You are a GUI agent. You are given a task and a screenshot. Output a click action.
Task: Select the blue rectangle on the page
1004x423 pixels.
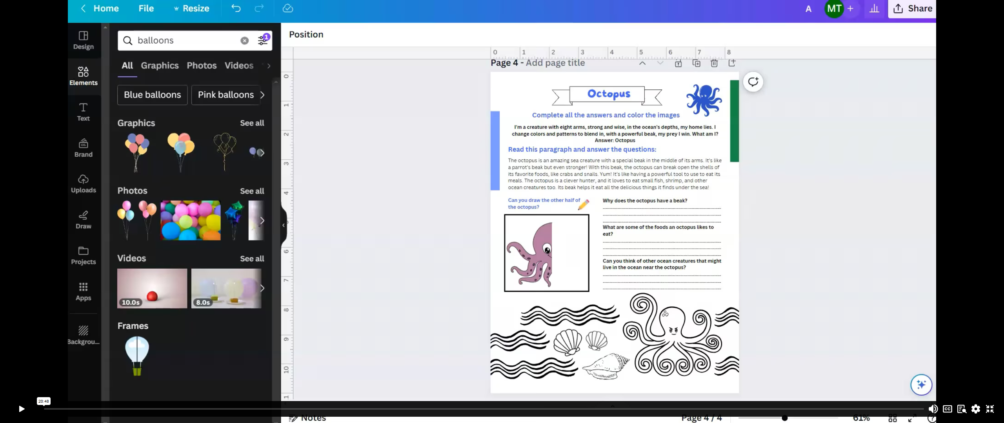coord(495,151)
